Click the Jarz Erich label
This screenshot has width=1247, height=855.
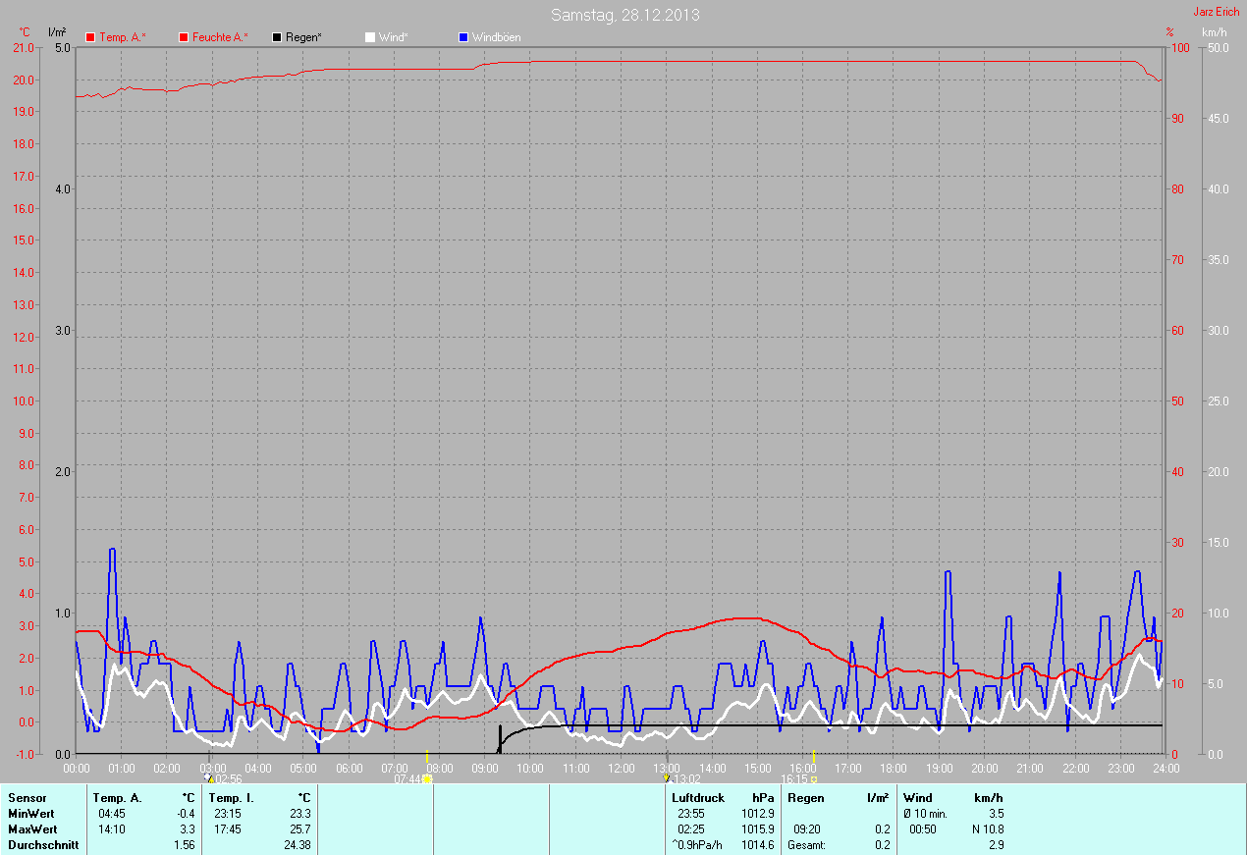(1216, 13)
